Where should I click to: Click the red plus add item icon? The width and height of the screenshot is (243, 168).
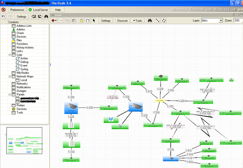coord(53,20)
